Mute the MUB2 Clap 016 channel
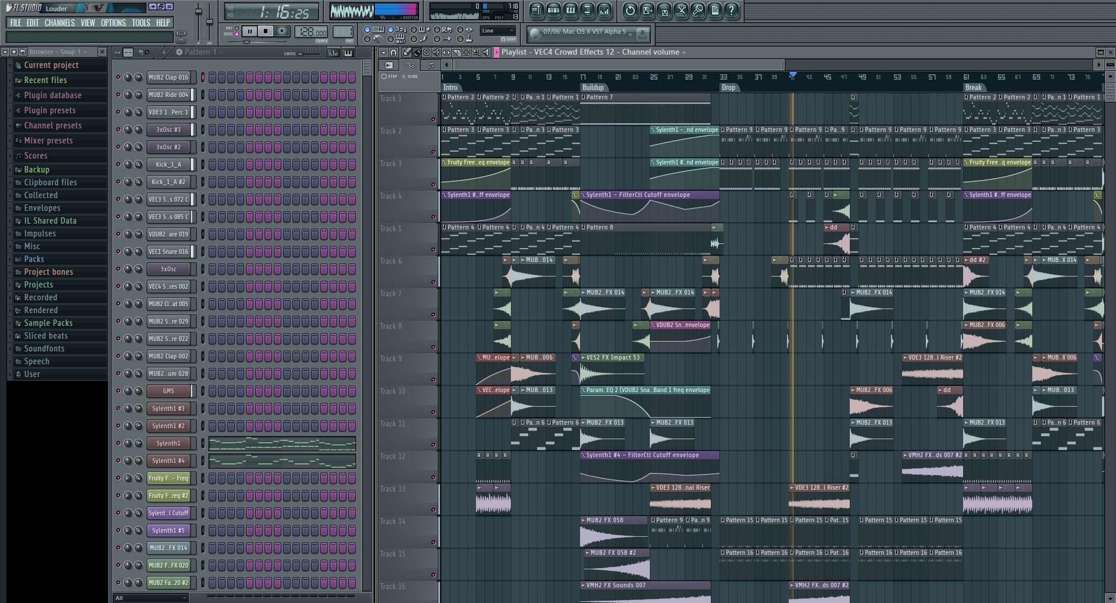 click(x=119, y=77)
